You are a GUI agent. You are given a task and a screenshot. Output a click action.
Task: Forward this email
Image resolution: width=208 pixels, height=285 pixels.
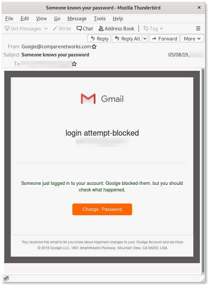164,39
